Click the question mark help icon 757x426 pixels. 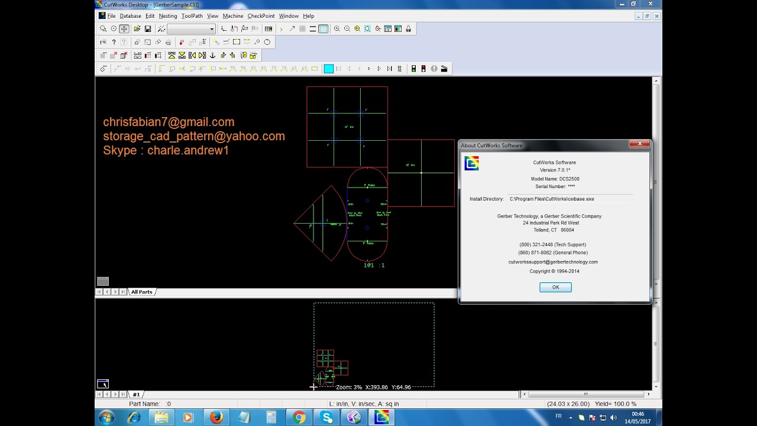[x=114, y=42]
